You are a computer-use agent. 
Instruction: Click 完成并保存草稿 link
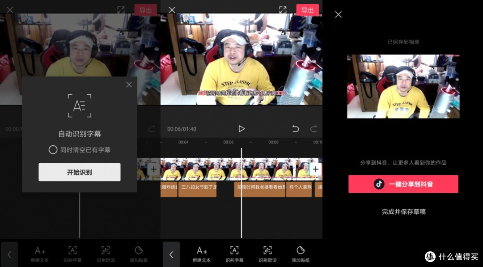[403, 212]
